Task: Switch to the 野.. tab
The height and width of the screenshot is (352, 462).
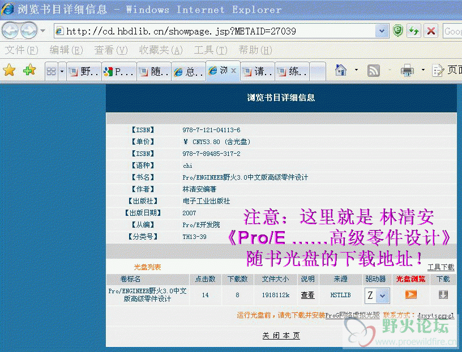Action: (x=84, y=71)
